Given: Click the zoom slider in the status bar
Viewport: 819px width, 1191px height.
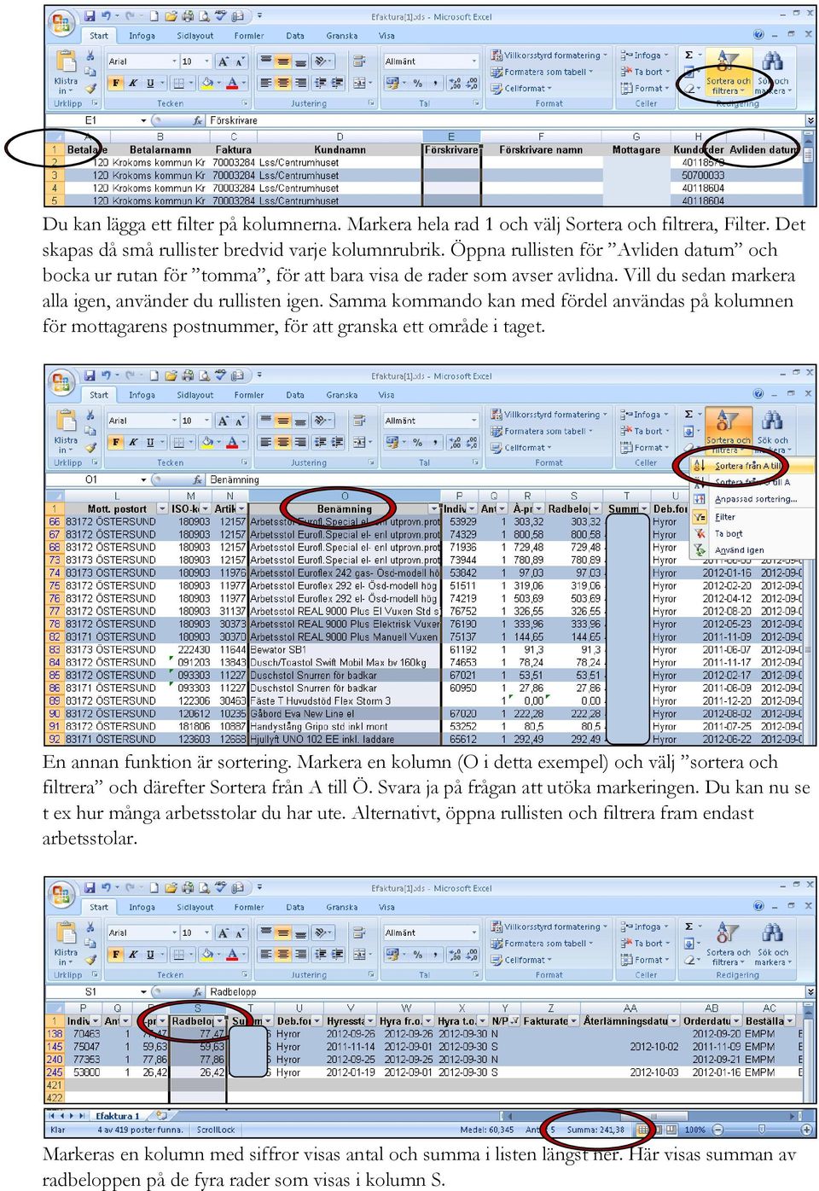Looking at the screenshot, I should (x=759, y=1130).
